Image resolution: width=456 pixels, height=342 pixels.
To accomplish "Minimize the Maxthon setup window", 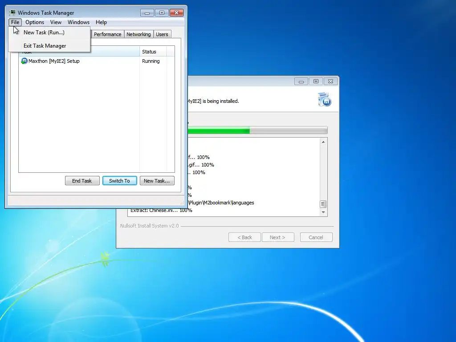I will click(x=301, y=81).
